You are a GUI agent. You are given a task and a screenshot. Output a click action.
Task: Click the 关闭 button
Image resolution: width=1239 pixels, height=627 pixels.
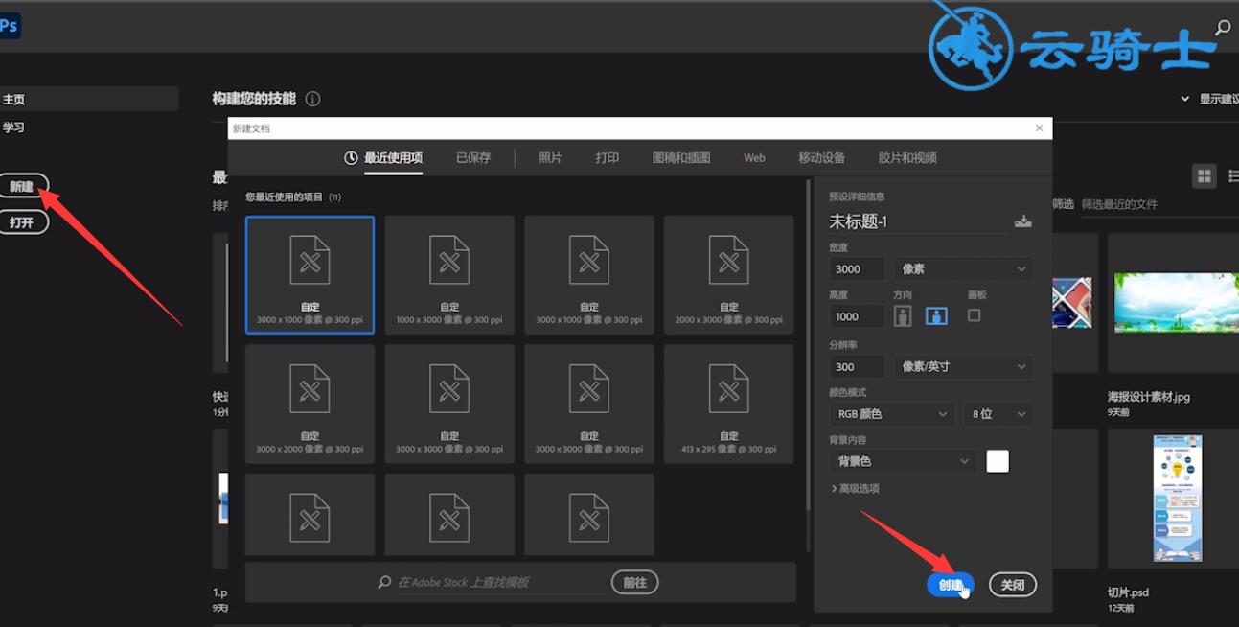coord(1013,585)
